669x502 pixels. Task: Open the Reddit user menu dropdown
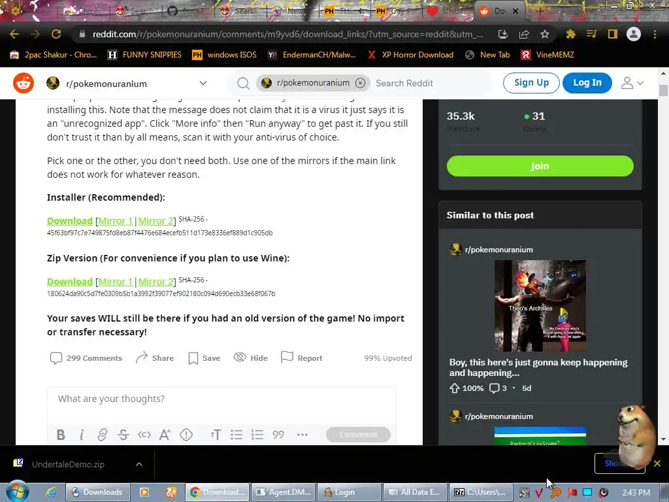point(632,83)
